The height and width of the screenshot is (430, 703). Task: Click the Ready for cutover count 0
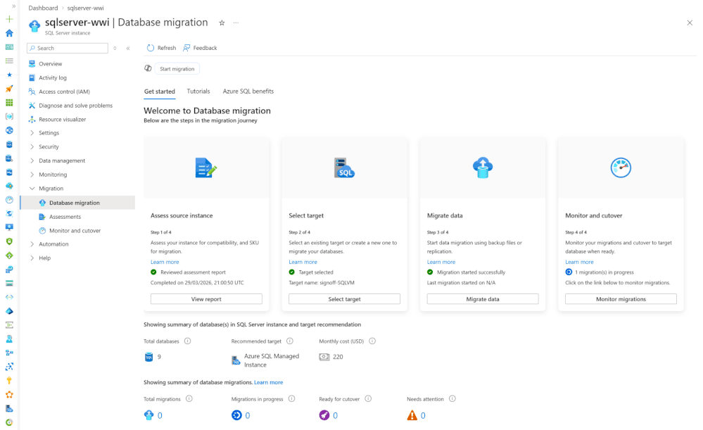pos(335,416)
